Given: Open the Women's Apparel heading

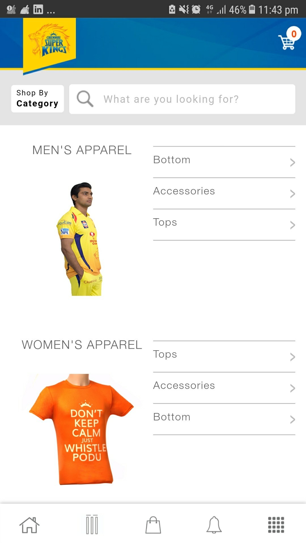Looking at the screenshot, I should point(82,345).
